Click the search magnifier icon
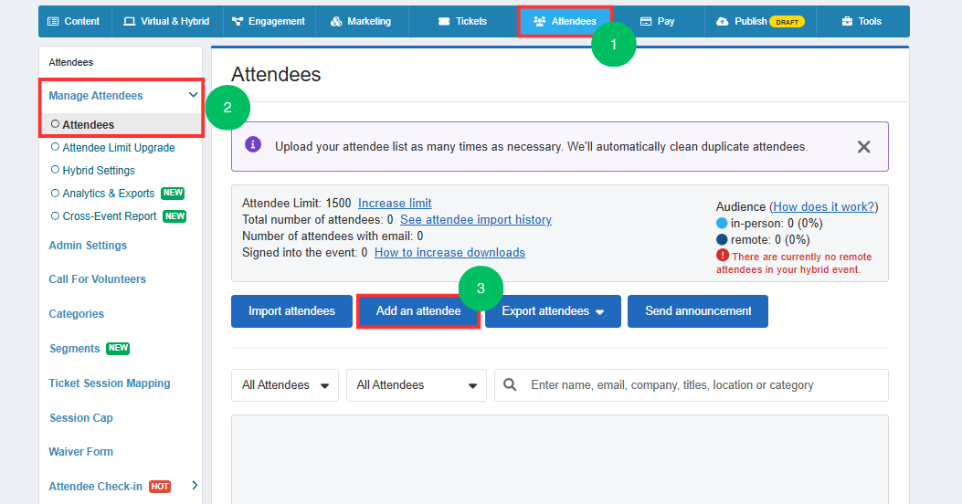The image size is (962, 504). coord(511,385)
